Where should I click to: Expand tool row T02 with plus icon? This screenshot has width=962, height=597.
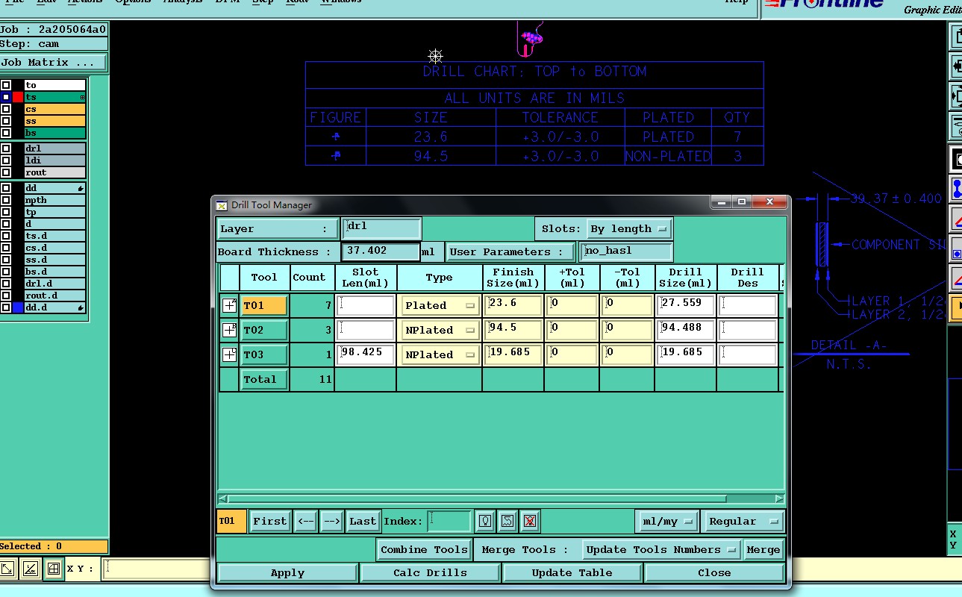[229, 330]
